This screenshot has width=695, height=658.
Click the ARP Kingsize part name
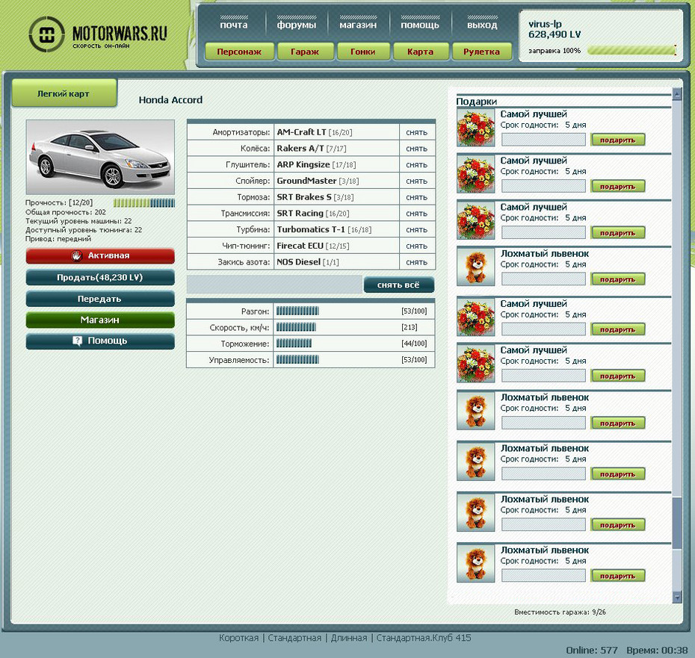[x=303, y=164]
